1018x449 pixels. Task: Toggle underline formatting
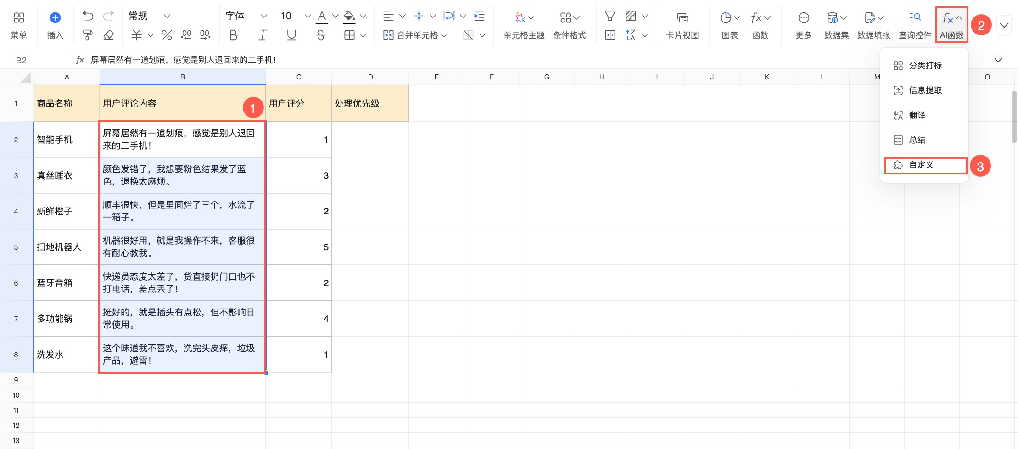coord(291,35)
